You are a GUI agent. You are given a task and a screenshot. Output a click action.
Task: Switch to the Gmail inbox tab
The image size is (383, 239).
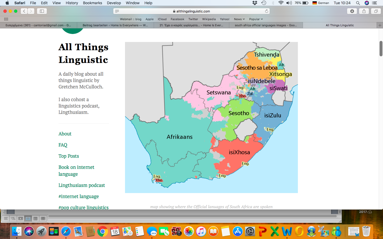click(38, 25)
